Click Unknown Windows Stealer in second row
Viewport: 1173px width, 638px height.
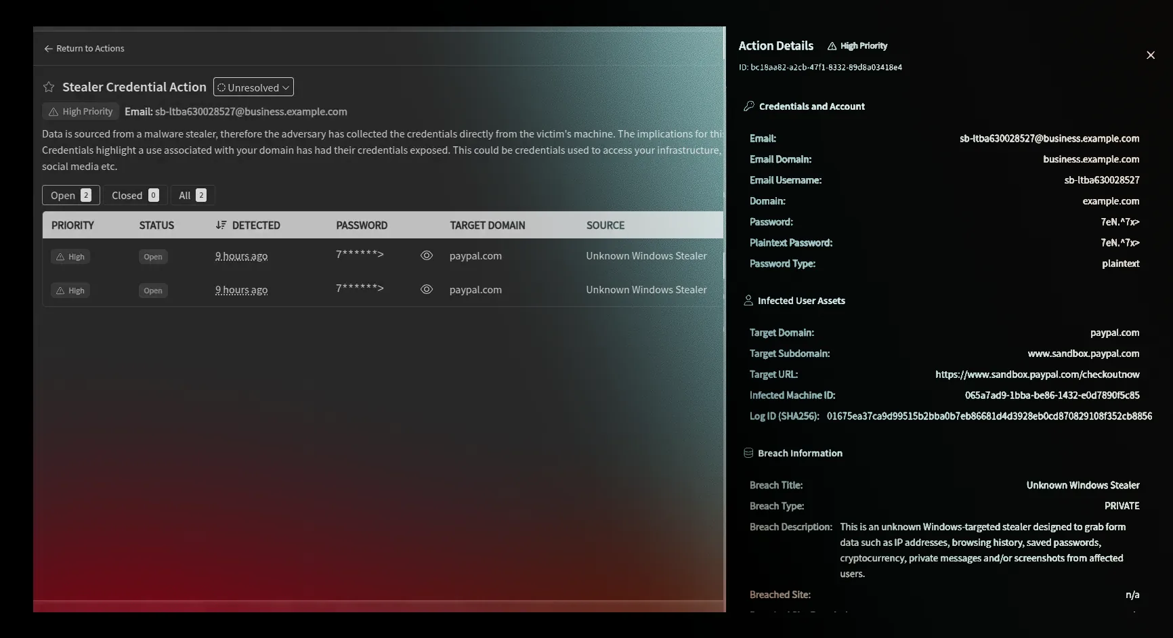click(646, 290)
